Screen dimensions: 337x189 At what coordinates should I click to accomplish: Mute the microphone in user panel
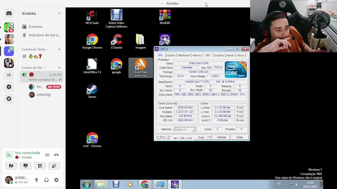(x=36, y=180)
